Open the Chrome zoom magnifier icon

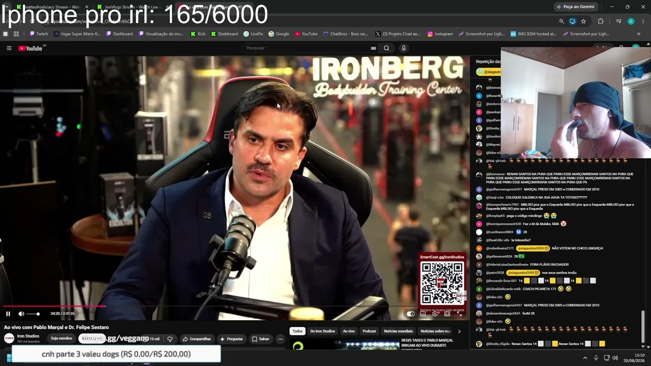tap(561, 21)
